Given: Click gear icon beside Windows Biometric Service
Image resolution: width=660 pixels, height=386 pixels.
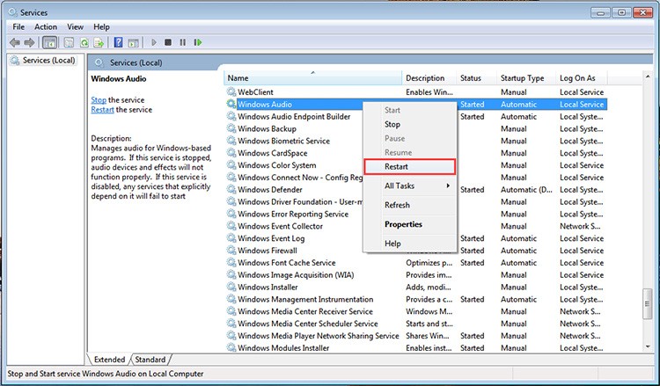Looking at the screenshot, I should 231,141.
